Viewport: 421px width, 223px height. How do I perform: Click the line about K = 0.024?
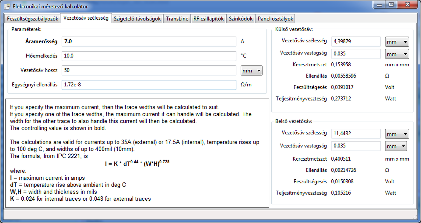(81, 199)
